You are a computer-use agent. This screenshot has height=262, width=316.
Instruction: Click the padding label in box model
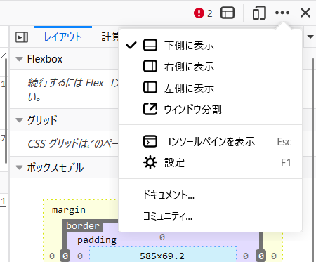click(97, 240)
